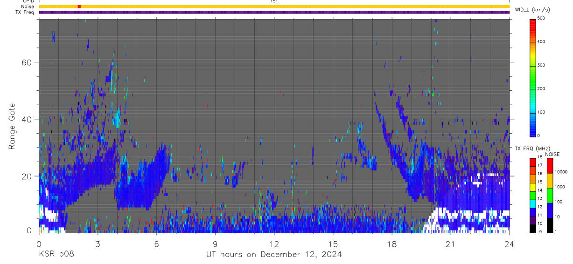Click the 'Range Gate' y-axis title
The width and height of the screenshot is (573, 264).
tap(12, 126)
